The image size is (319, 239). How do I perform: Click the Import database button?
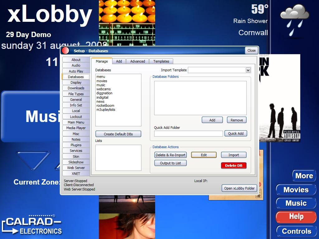tap(234, 155)
